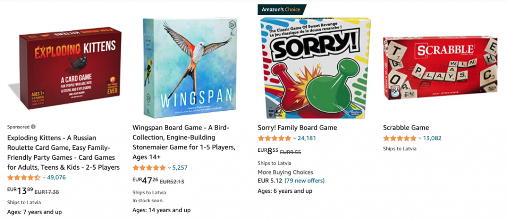The width and height of the screenshot is (507, 220).
Task: Expand Sorry! rating breakdown chevron
Action: 295,138
